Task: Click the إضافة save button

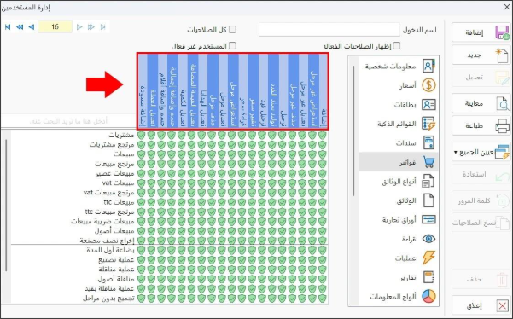Action: [x=481, y=32]
